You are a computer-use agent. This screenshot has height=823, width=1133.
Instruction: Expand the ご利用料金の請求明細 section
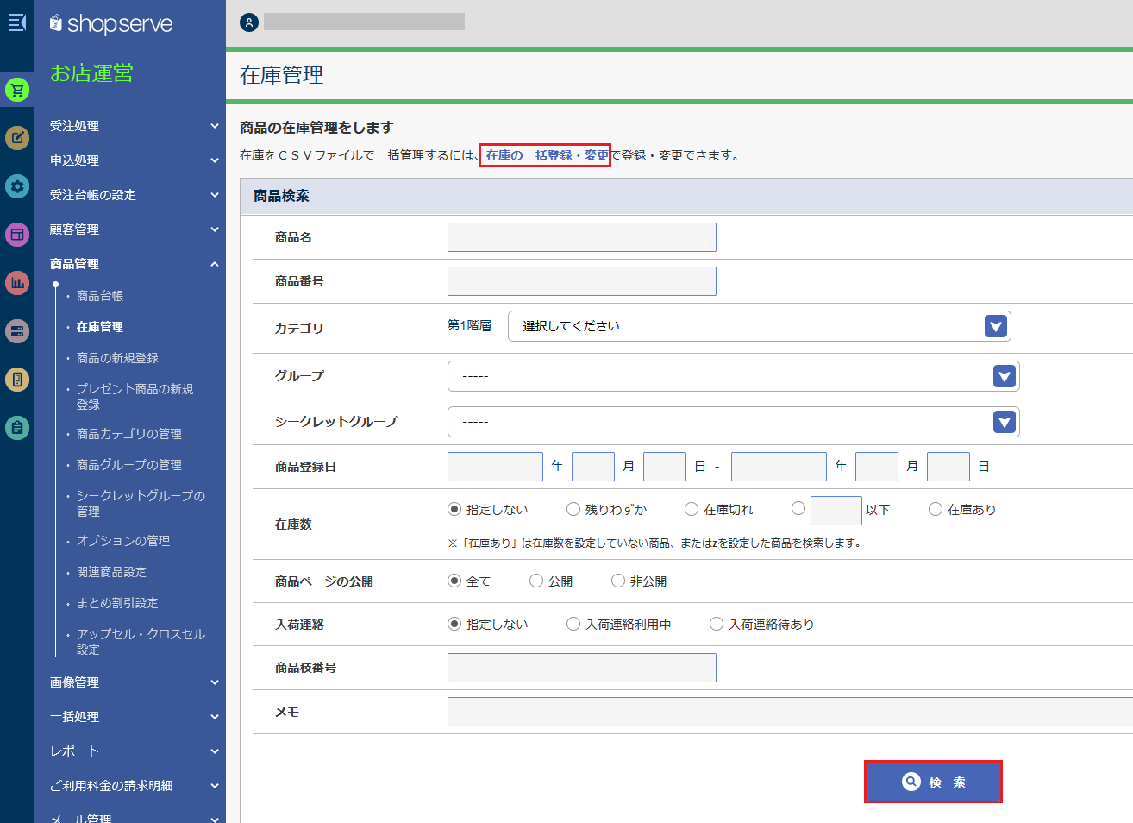coord(130,786)
